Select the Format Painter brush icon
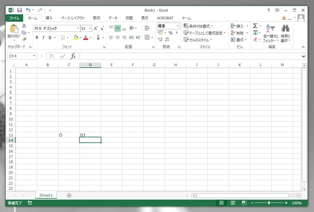314x212 pixels. [24, 39]
